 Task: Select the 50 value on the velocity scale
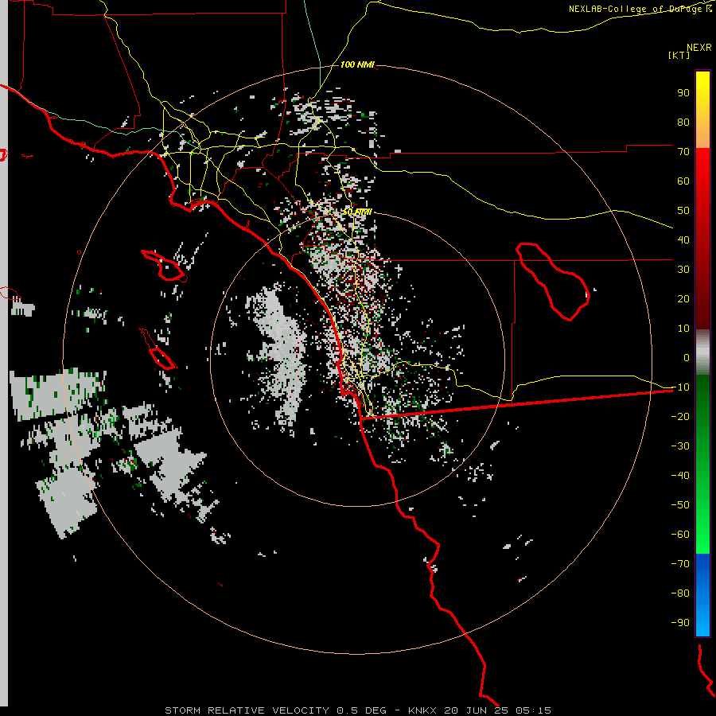(683, 211)
